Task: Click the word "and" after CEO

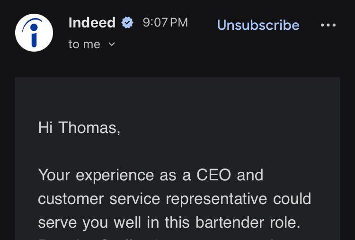Action: click(x=250, y=175)
